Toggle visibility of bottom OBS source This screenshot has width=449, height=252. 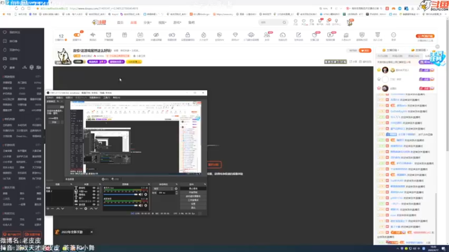pyautogui.click(x=94, y=204)
